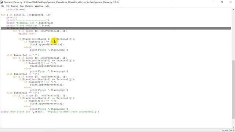Minimize the Operator_Parser.py window

(x=213, y=2)
